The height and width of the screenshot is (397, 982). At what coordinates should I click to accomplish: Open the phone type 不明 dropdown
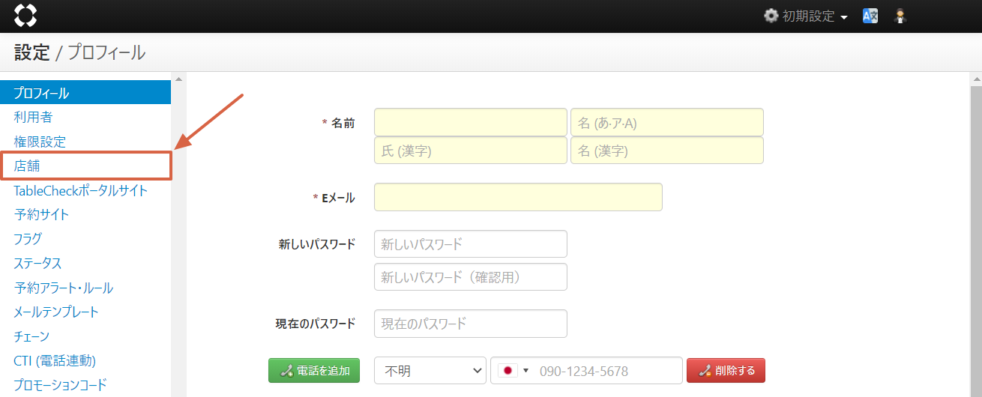pyautogui.click(x=430, y=371)
